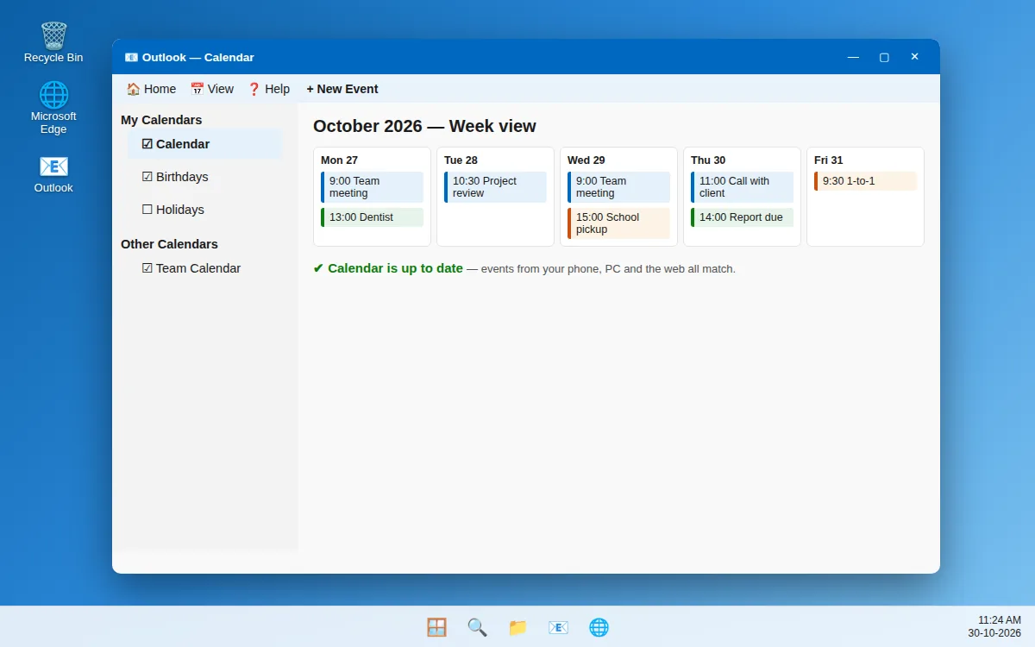This screenshot has height=647, width=1035.
Task: Minimize the Outlook Calendar window
Action: point(853,57)
